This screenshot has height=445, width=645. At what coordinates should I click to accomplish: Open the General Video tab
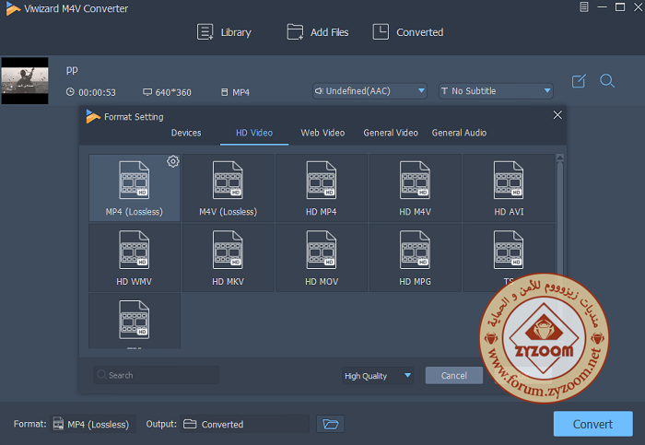click(x=391, y=133)
